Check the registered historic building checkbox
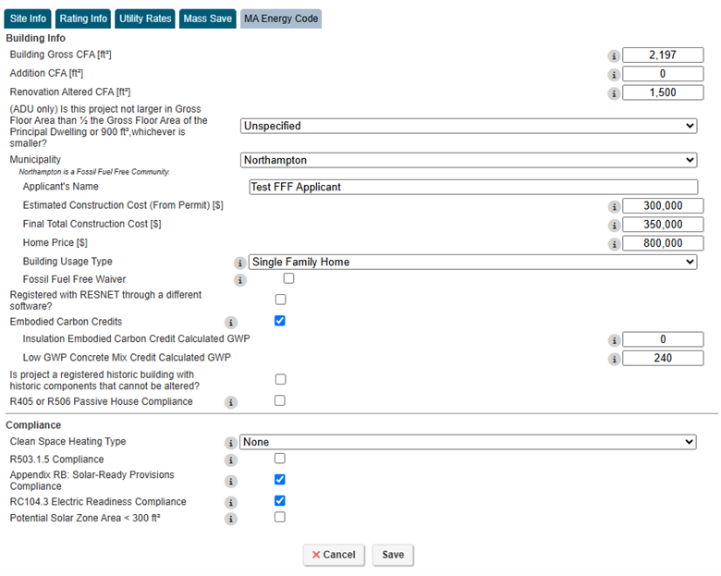 click(280, 379)
